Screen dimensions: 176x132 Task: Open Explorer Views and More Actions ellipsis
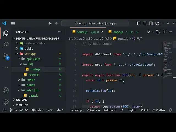tap(60, 32)
